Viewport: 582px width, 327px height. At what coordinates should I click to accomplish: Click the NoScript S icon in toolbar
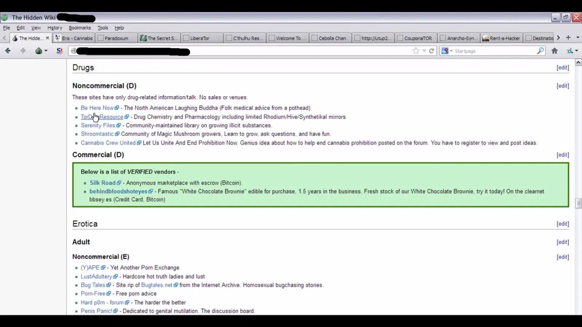click(x=59, y=51)
